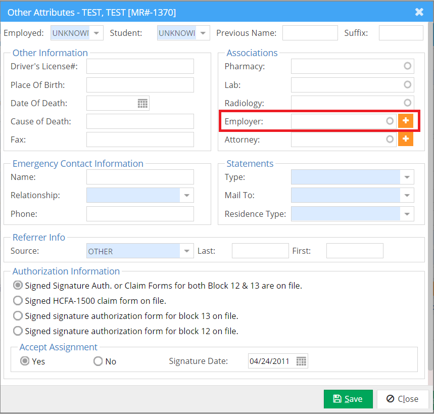Select signed authorization for block 12 option
The height and width of the screenshot is (414, 434).
[18, 331]
